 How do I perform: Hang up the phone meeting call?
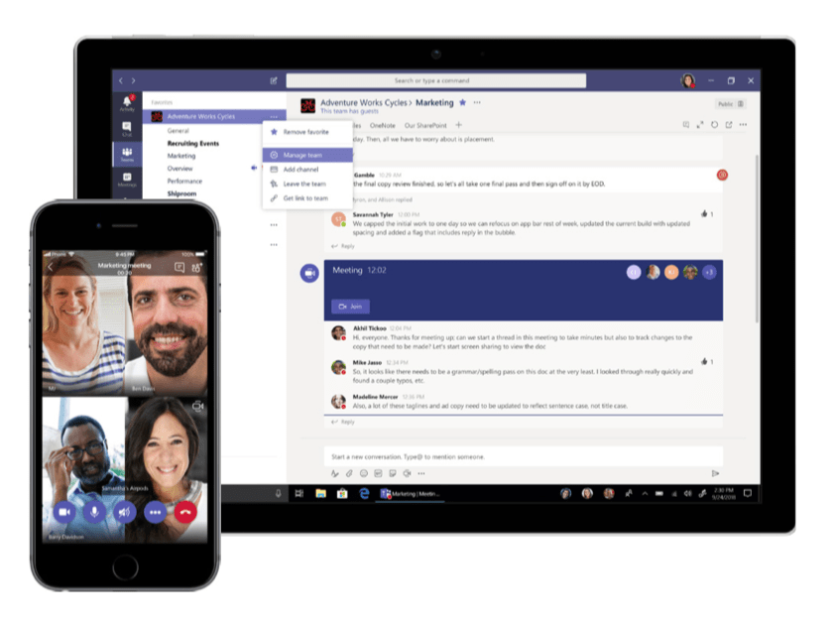[x=185, y=512]
